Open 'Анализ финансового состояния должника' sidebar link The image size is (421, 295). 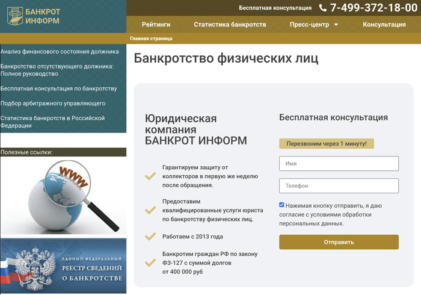coord(60,52)
